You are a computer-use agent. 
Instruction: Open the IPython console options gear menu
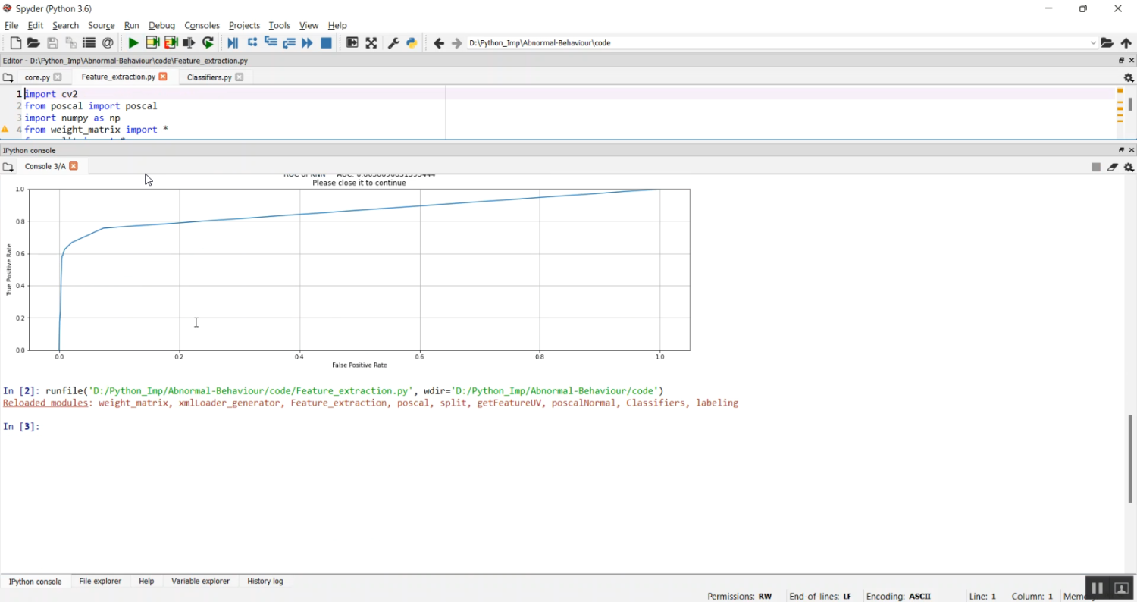[1129, 167]
